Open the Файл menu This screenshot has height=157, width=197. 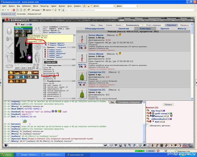[4, 6]
